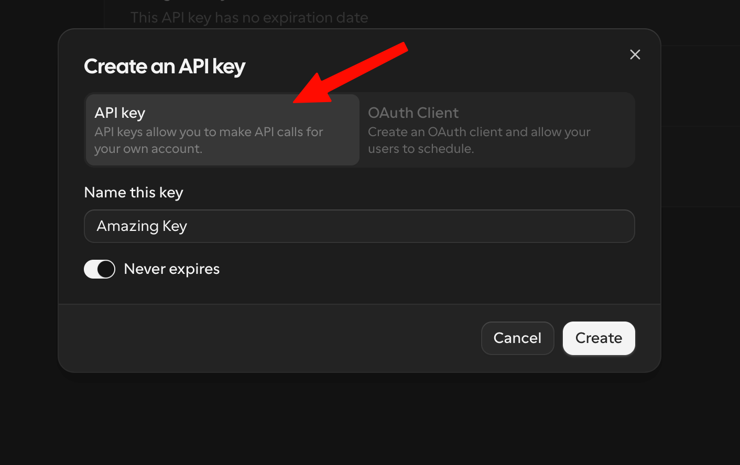Click the Create button
740x465 pixels.
pyautogui.click(x=599, y=338)
